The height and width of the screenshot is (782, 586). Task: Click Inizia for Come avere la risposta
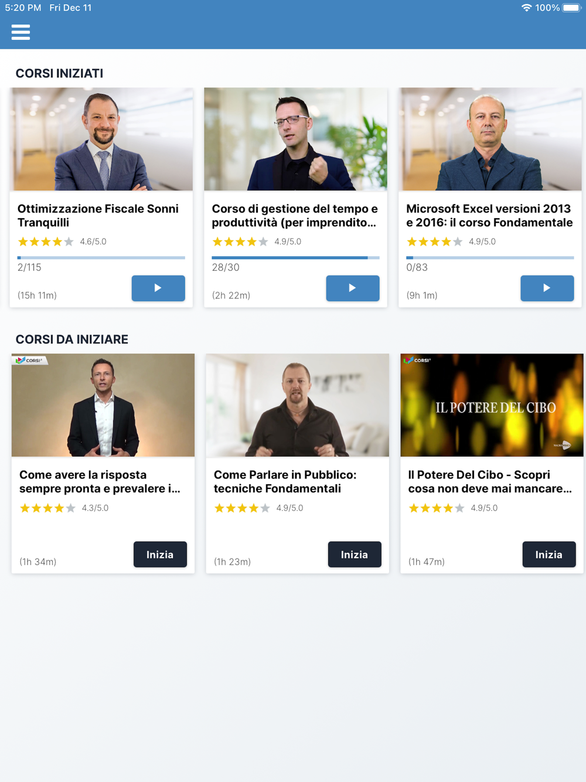coord(160,555)
